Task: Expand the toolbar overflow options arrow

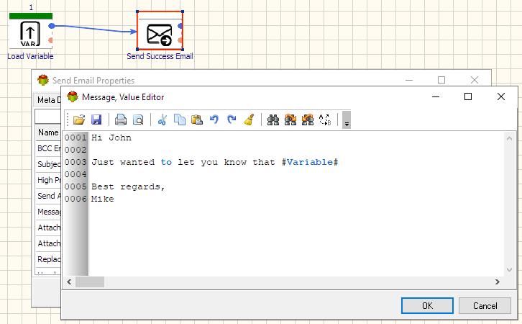Action: [x=347, y=120]
